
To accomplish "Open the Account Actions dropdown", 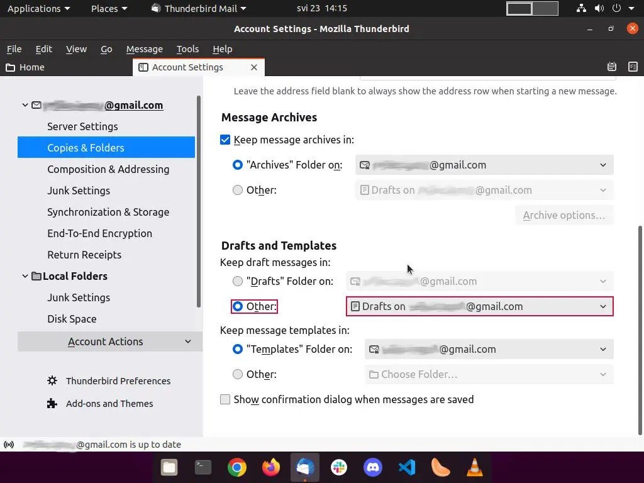I will 110,341.
